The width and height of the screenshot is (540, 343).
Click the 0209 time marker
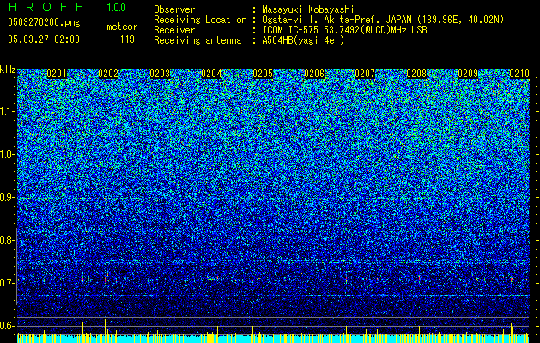tap(469, 74)
